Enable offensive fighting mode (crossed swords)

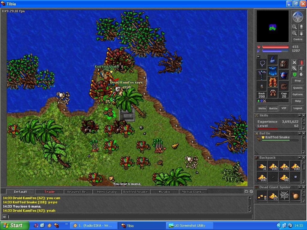click(294, 62)
